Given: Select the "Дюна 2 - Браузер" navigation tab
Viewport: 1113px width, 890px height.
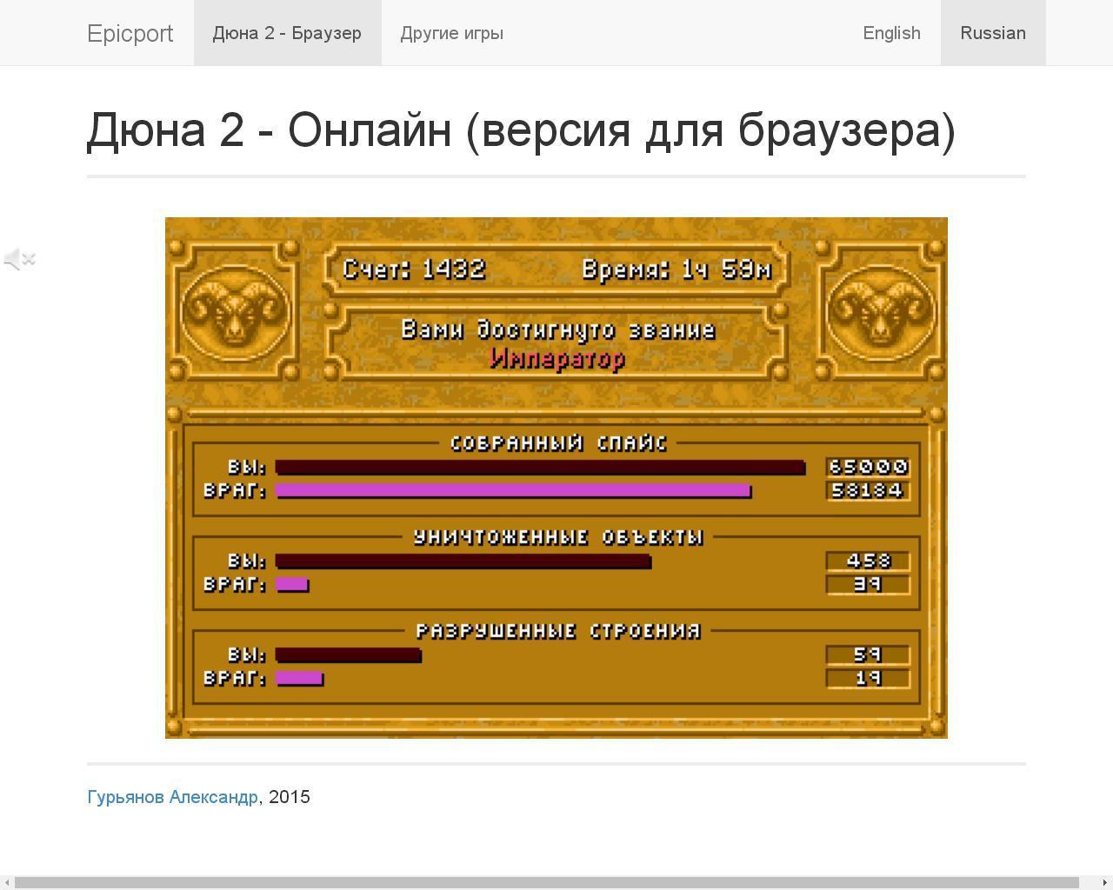Looking at the screenshot, I should 287,33.
